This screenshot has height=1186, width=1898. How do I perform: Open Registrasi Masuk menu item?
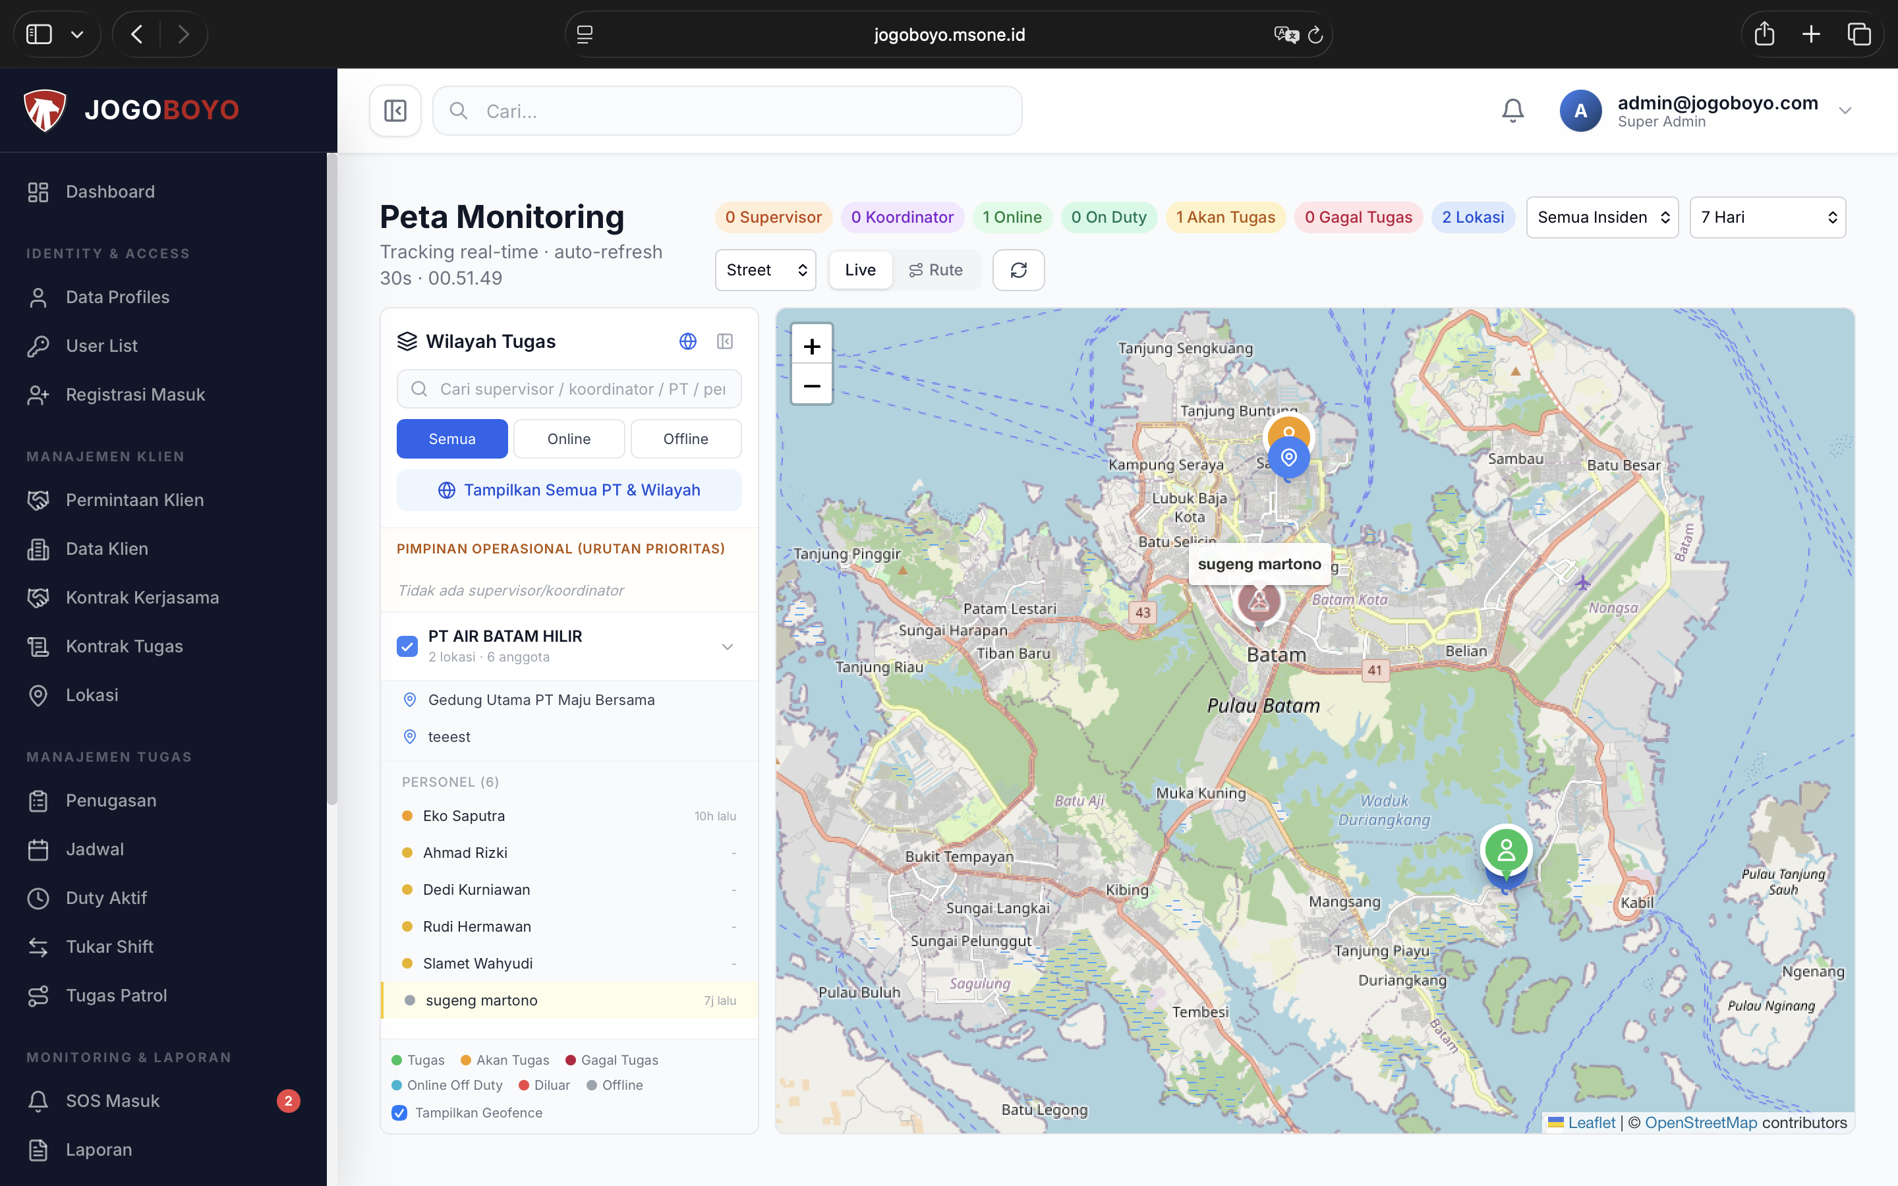click(163, 395)
